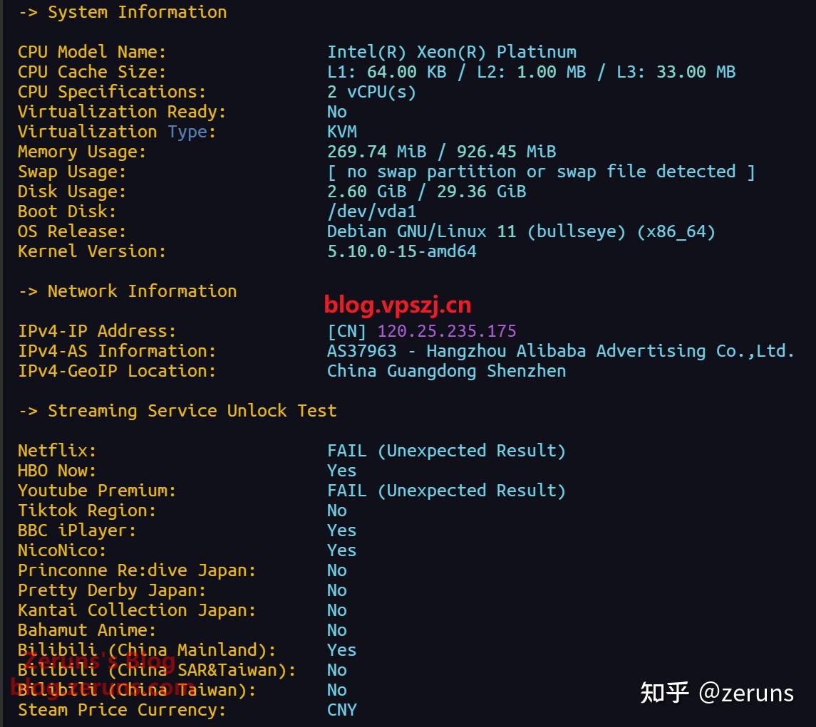This screenshot has height=727, width=816.
Task: Click the Zhihu @zeruns watermark
Action: coord(716,692)
